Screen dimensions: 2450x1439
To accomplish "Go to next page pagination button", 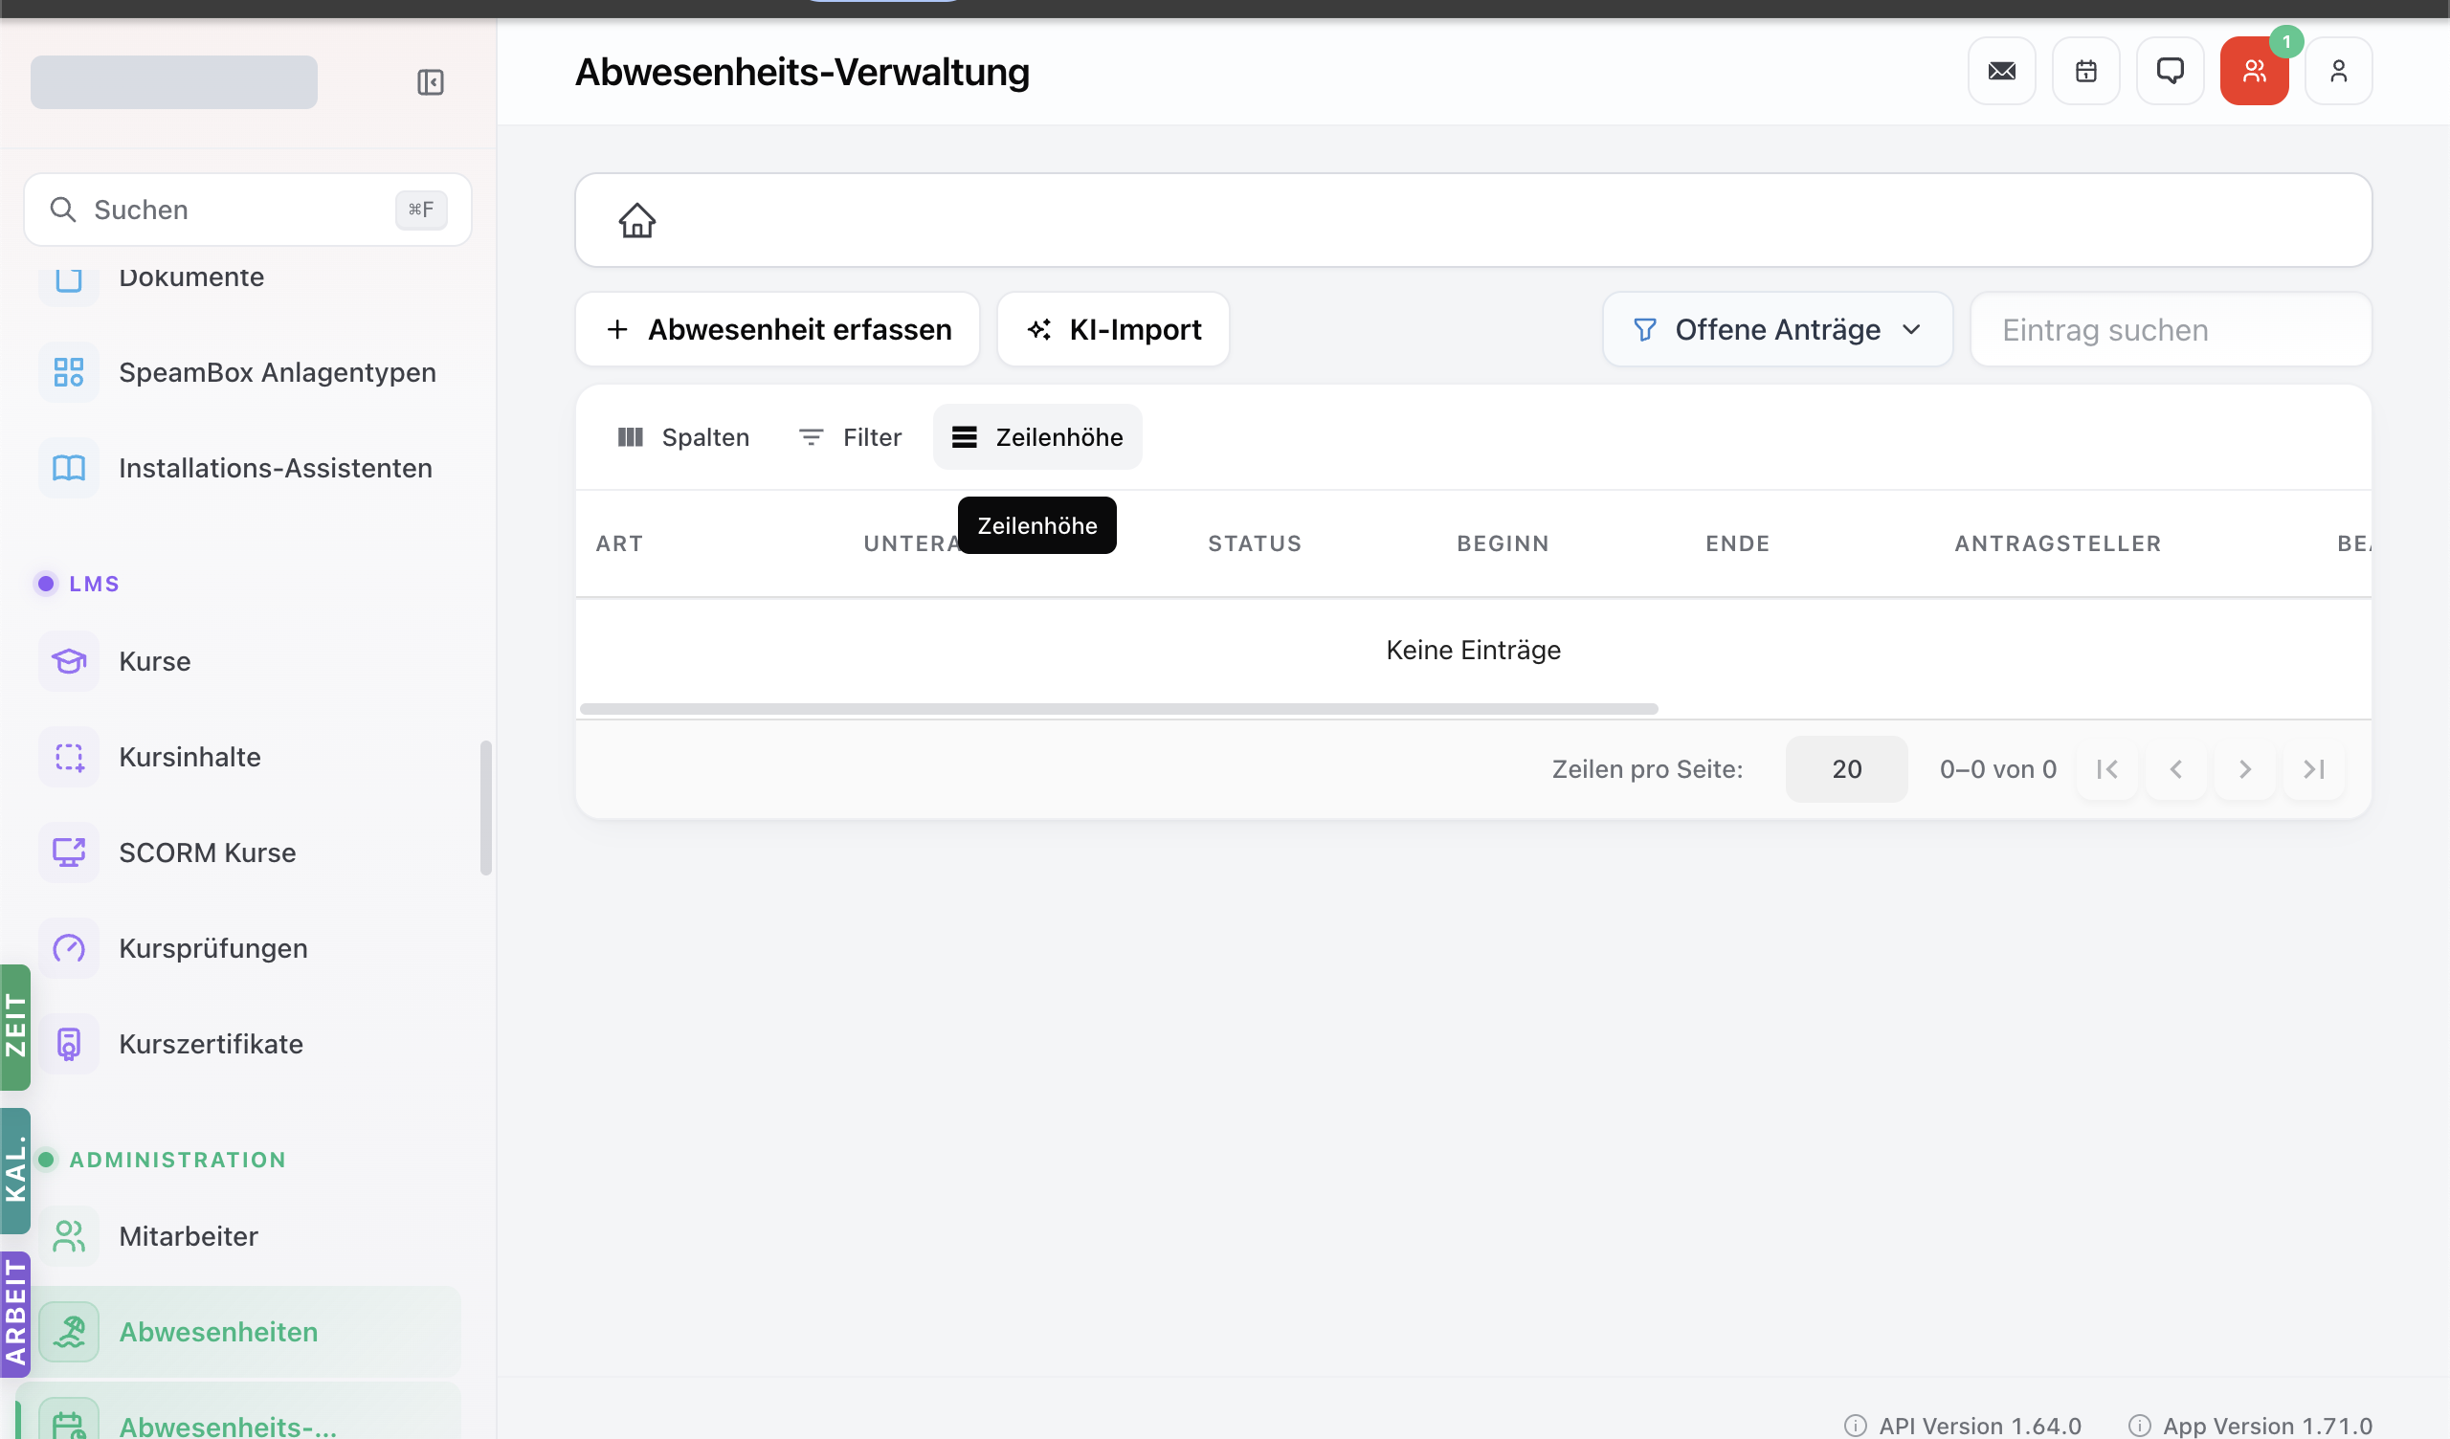I will tap(2245, 769).
